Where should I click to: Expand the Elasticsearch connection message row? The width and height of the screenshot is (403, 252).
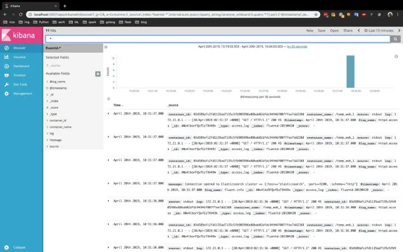108,183
